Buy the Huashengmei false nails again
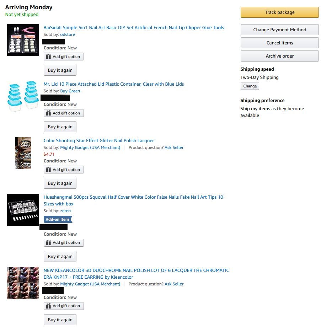Screen dimensions: 321x327 (x=60, y=257)
